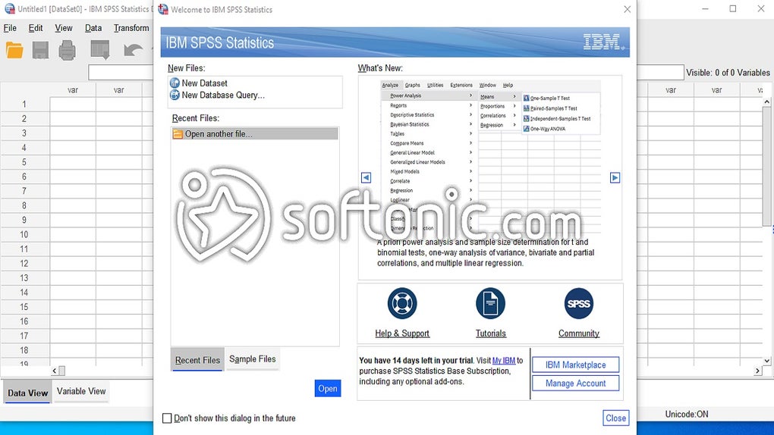Click the SPSS icon in the main window title bar
The height and width of the screenshot is (435, 774).
click(9, 9)
